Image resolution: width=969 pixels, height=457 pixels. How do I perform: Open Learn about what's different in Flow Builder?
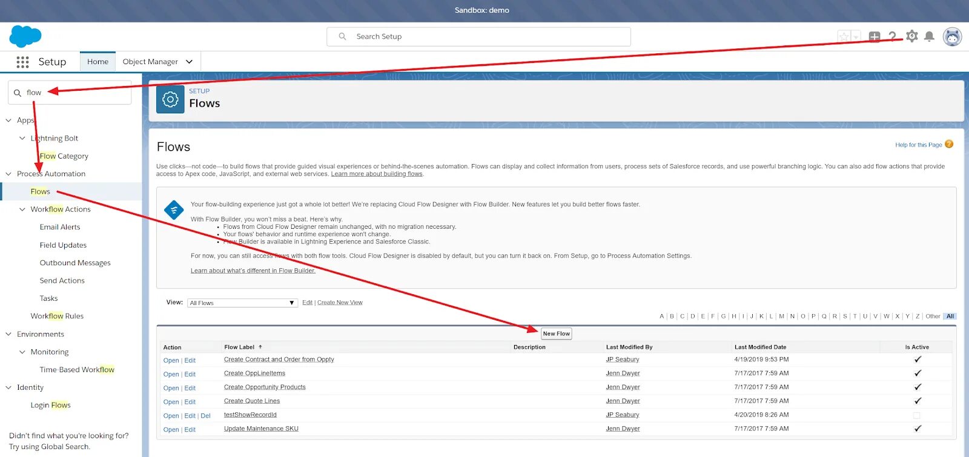click(253, 271)
